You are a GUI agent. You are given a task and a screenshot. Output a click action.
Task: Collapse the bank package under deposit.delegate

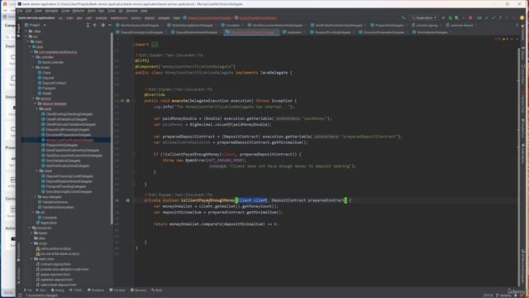pyautogui.click(x=37, y=108)
